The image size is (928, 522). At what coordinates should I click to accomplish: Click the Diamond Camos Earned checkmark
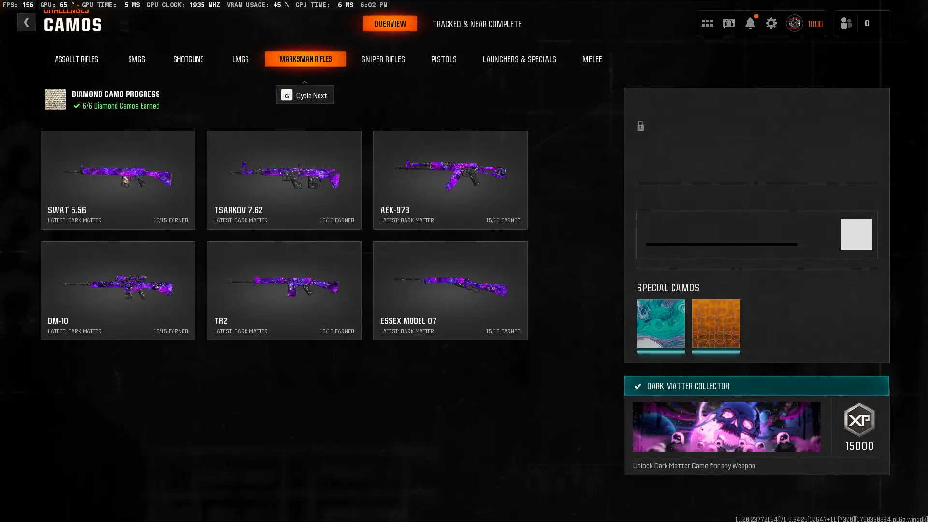click(76, 106)
